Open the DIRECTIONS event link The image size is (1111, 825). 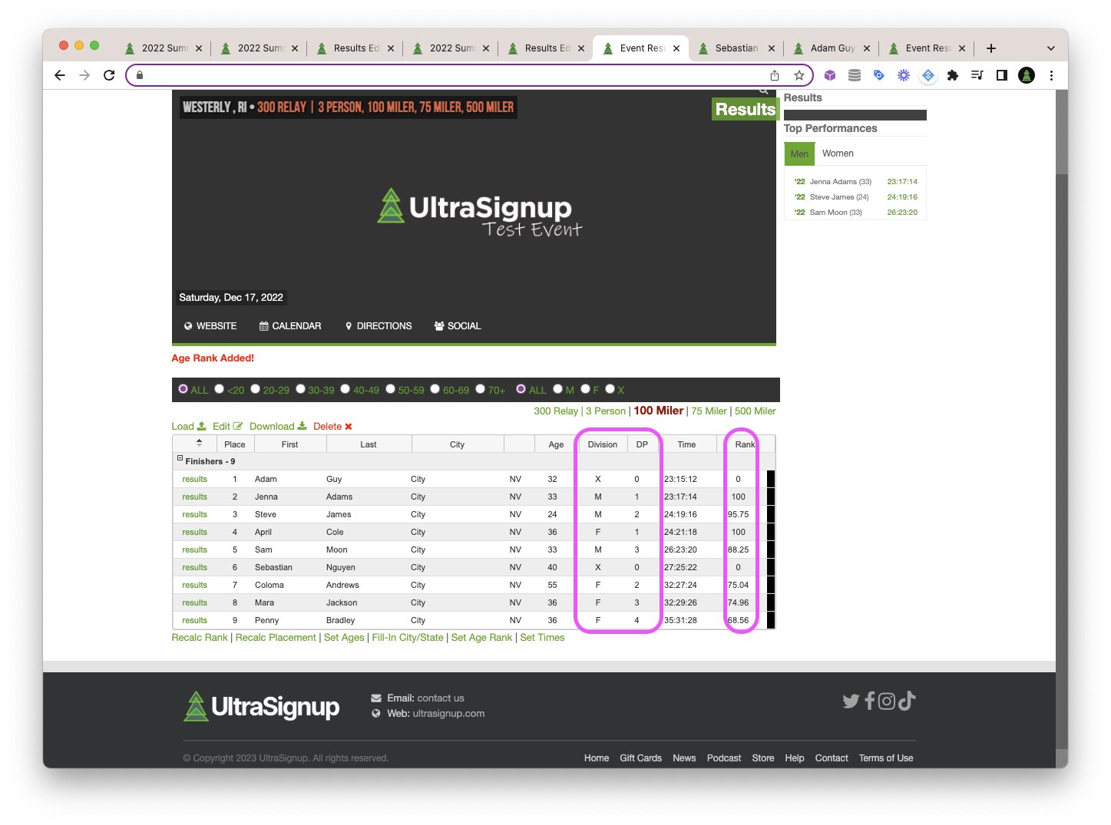[x=379, y=326]
